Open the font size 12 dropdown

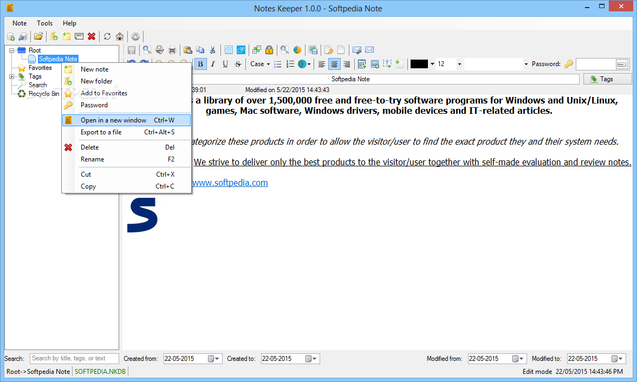pyautogui.click(x=459, y=64)
